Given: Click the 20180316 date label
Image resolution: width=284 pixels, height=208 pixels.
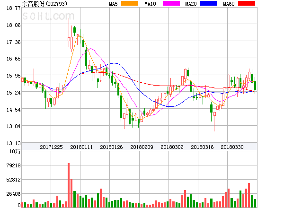Looking at the screenshot, I should coord(202,147).
